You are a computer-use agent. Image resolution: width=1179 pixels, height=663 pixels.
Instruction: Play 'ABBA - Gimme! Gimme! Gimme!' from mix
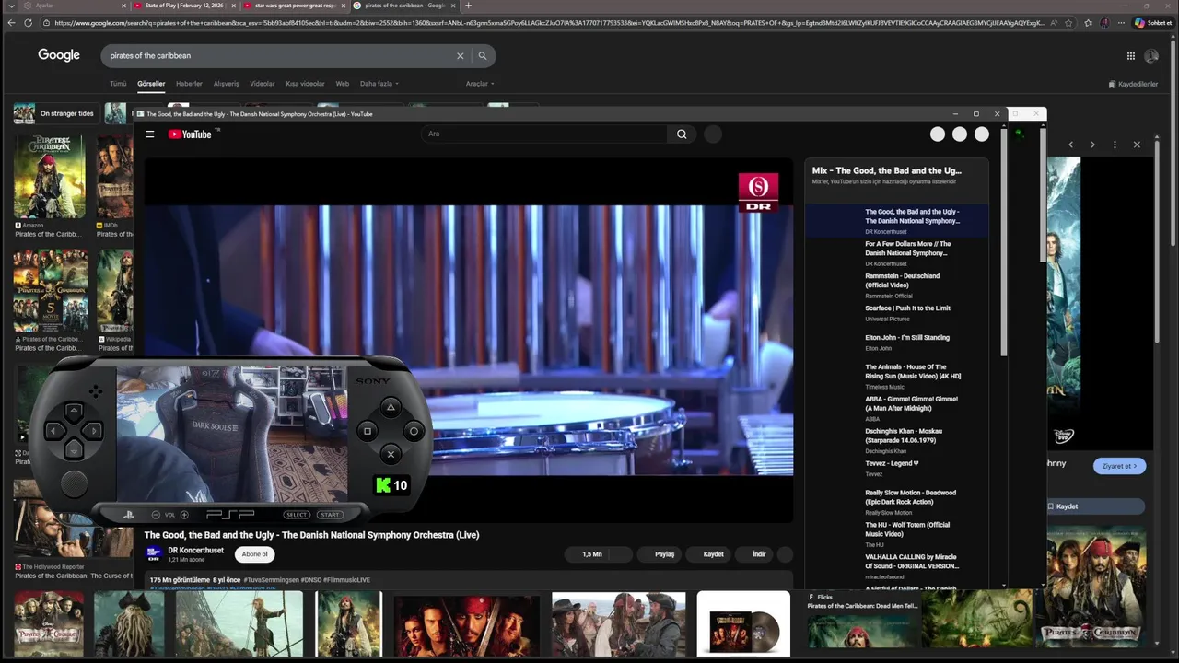895,410
